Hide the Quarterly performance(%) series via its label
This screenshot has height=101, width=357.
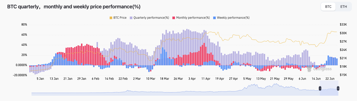tap(151, 18)
